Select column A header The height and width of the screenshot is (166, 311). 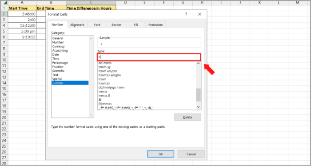tap(22, 3)
